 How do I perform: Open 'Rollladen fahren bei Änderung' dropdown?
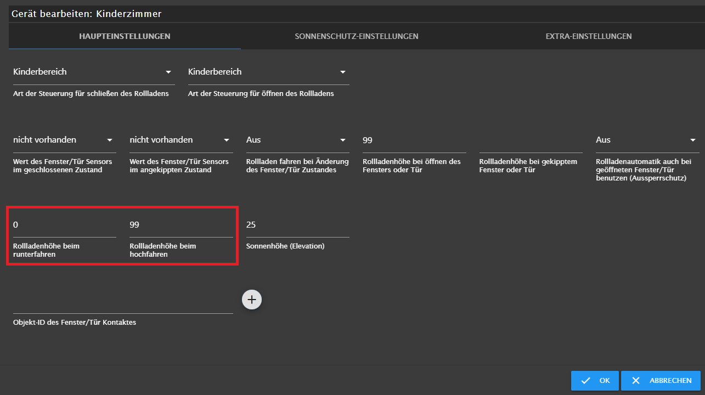(298, 140)
